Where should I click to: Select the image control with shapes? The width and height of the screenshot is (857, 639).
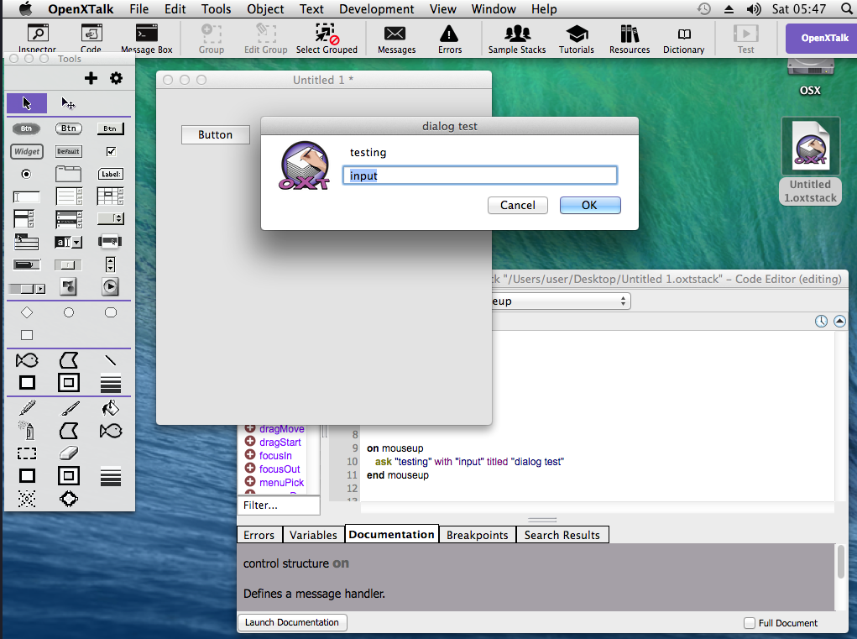[x=68, y=286]
